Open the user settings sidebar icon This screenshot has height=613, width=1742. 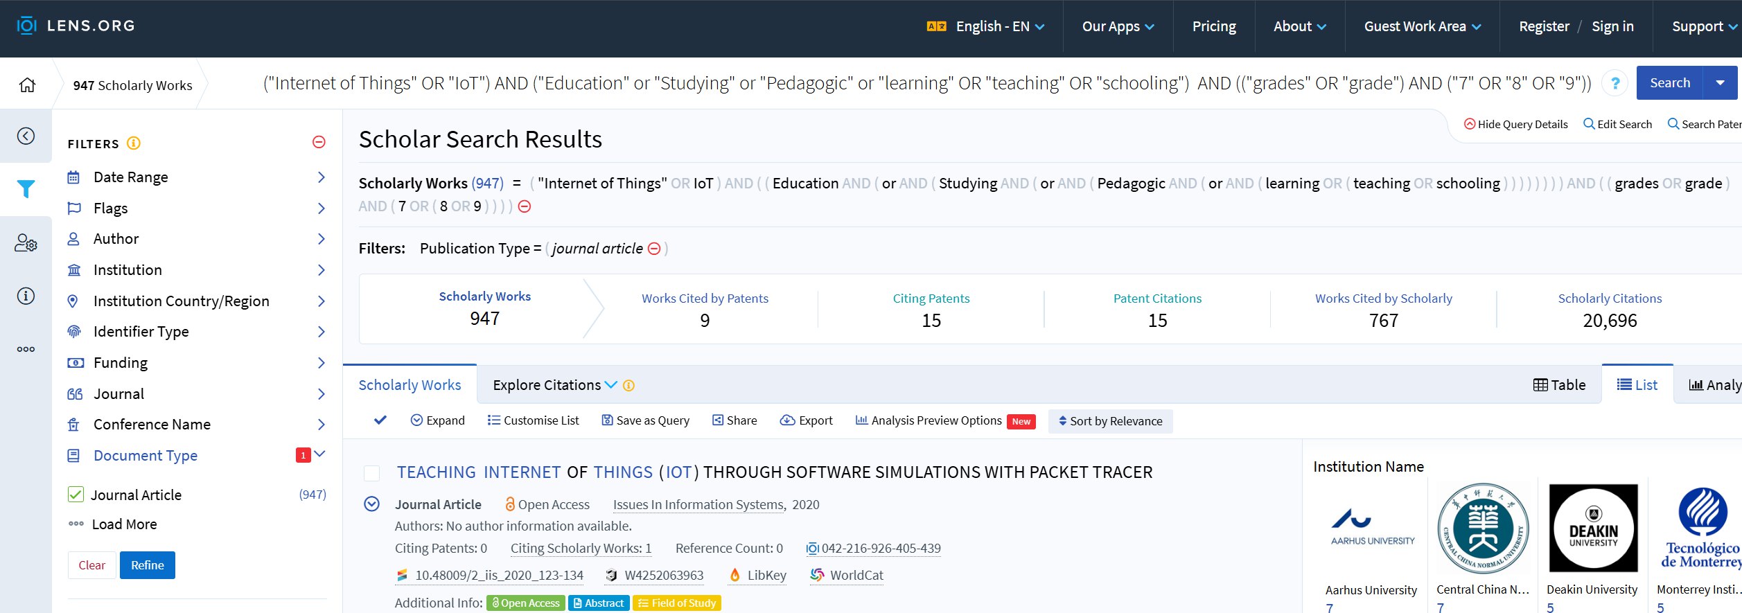coord(26,243)
